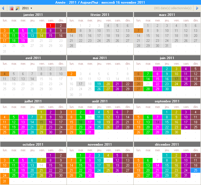Select the grey 14 avril 2011 cell

pyautogui.click(x=32, y=79)
